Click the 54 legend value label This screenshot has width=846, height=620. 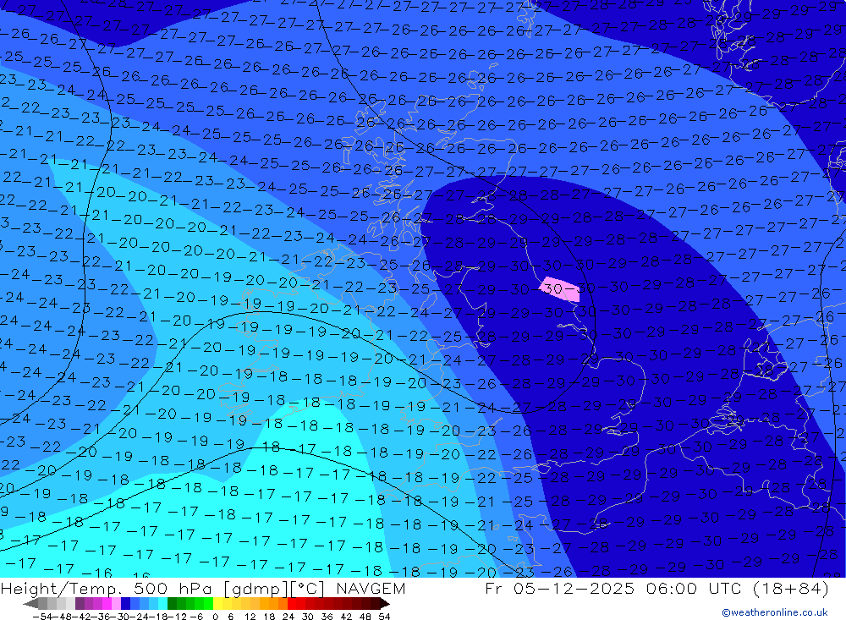pyautogui.click(x=385, y=617)
